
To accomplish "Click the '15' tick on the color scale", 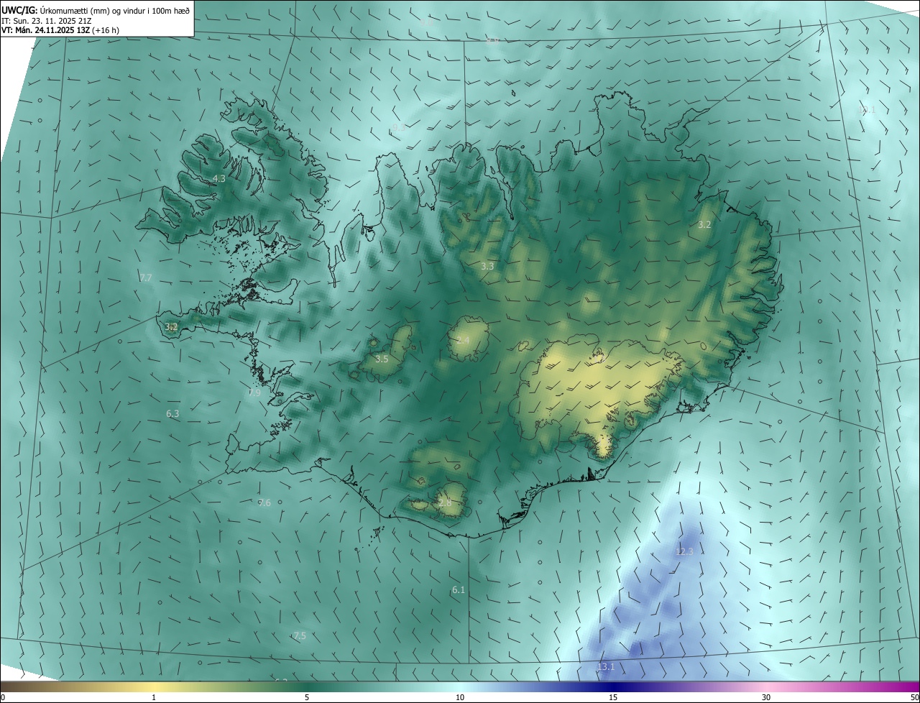I will pyautogui.click(x=613, y=697).
